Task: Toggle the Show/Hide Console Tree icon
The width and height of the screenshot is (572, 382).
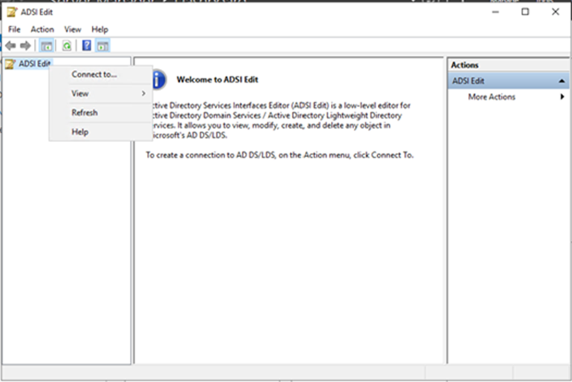Action: (46, 46)
